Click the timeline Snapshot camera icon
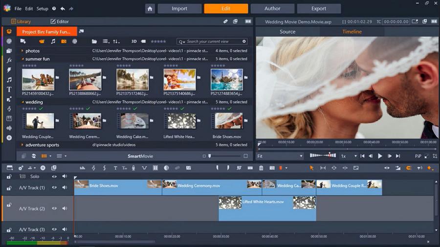Viewport: 440px width, 247px height. (x=272, y=168)
